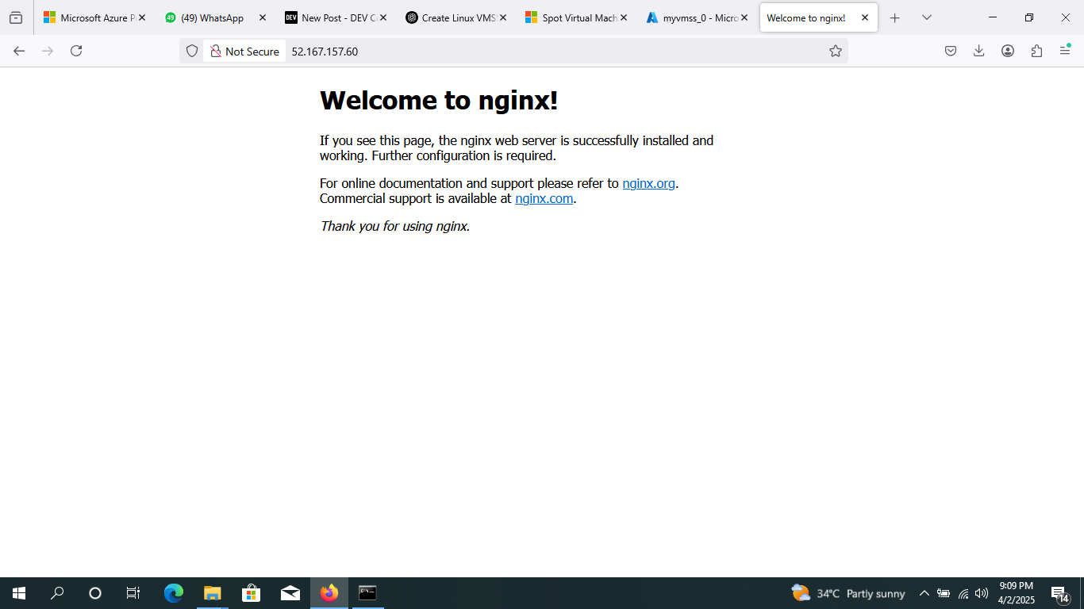Show hidden system tray icons
Image resolution: width=1084 pixels, height=609 pixels.
(x=924, y=593)
